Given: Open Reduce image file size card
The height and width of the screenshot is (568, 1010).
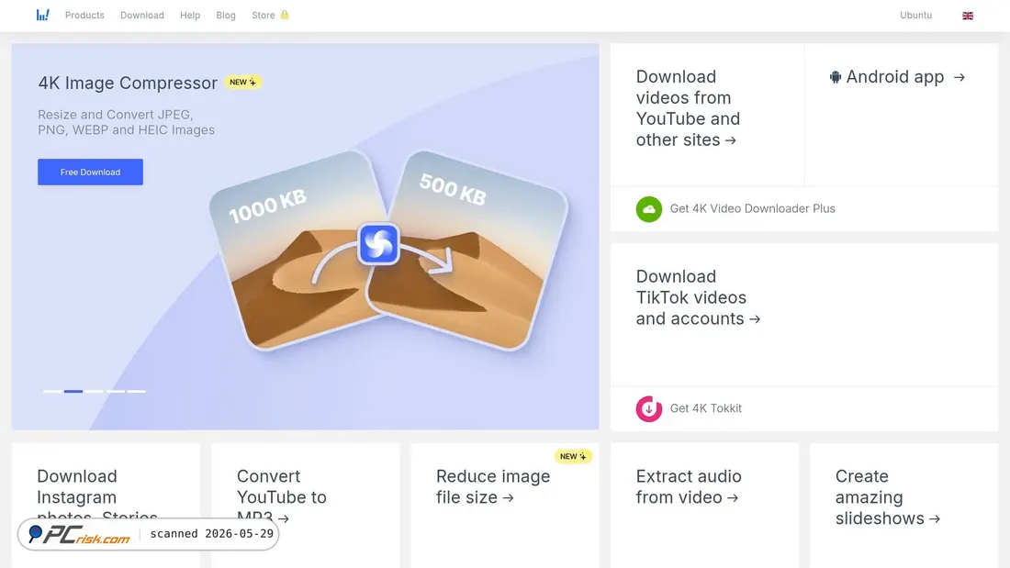Looking at the screenshot, I should [x=505, y=506].
